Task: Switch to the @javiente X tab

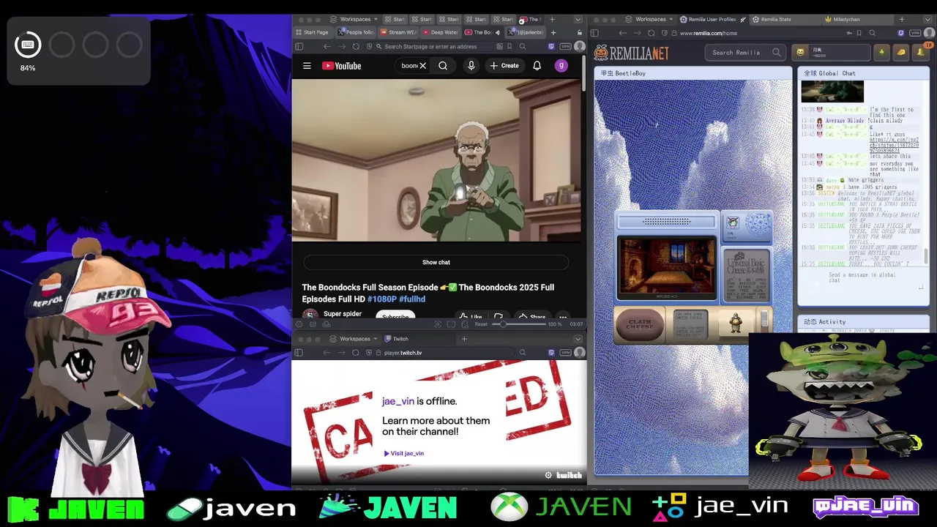Action: tap(526, 32)
